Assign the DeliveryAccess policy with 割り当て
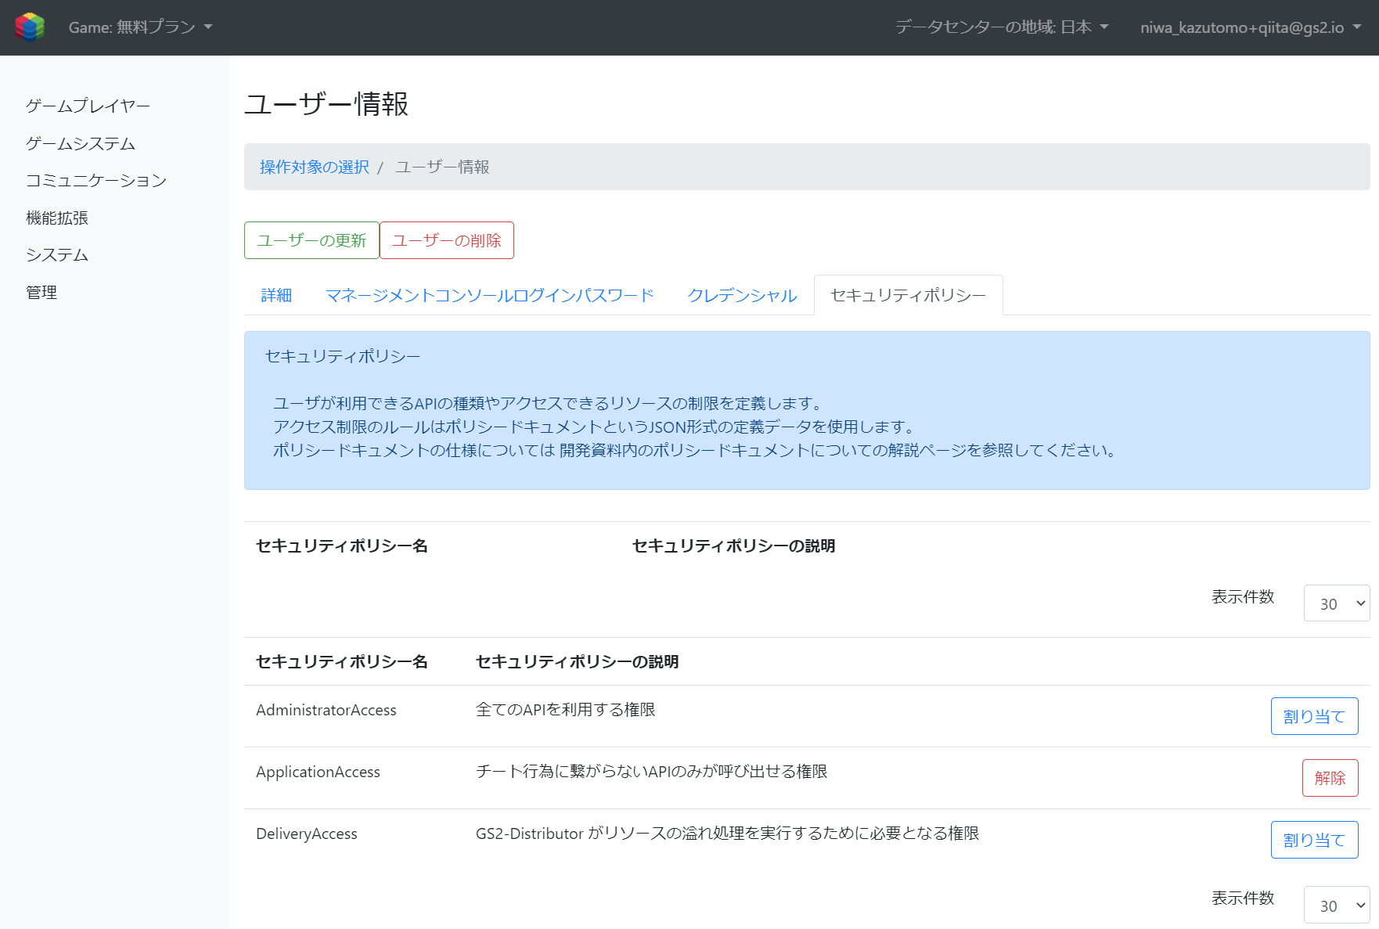The width and height of the screenshot is (1379, 929). coord(1314,840)
